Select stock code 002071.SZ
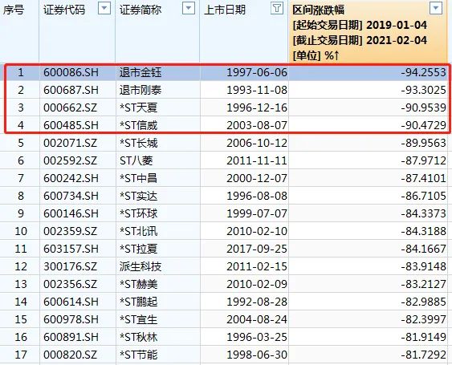This screenshot has width=452, height=365. (x=70, y=143)
